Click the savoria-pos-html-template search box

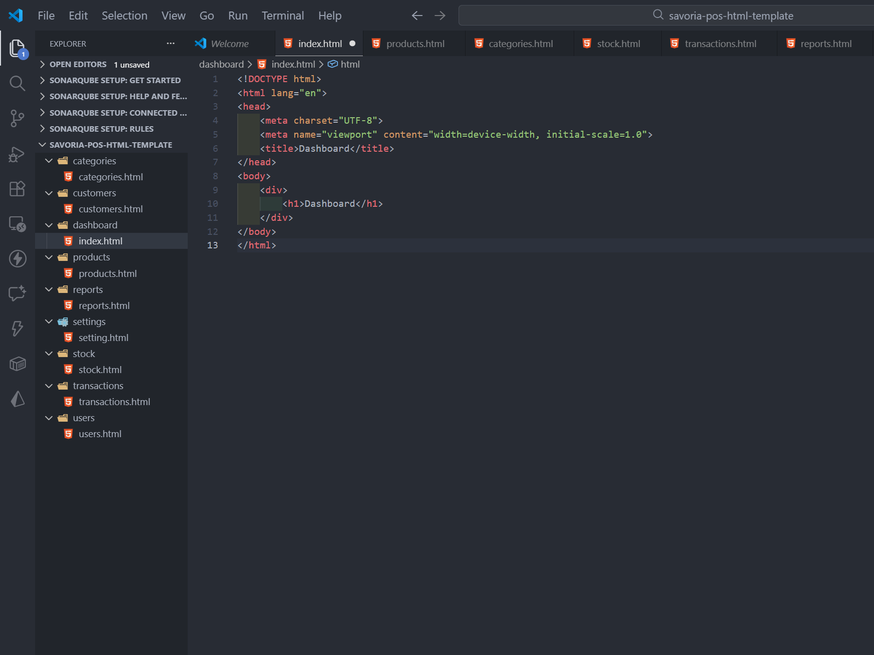[666, 16]
